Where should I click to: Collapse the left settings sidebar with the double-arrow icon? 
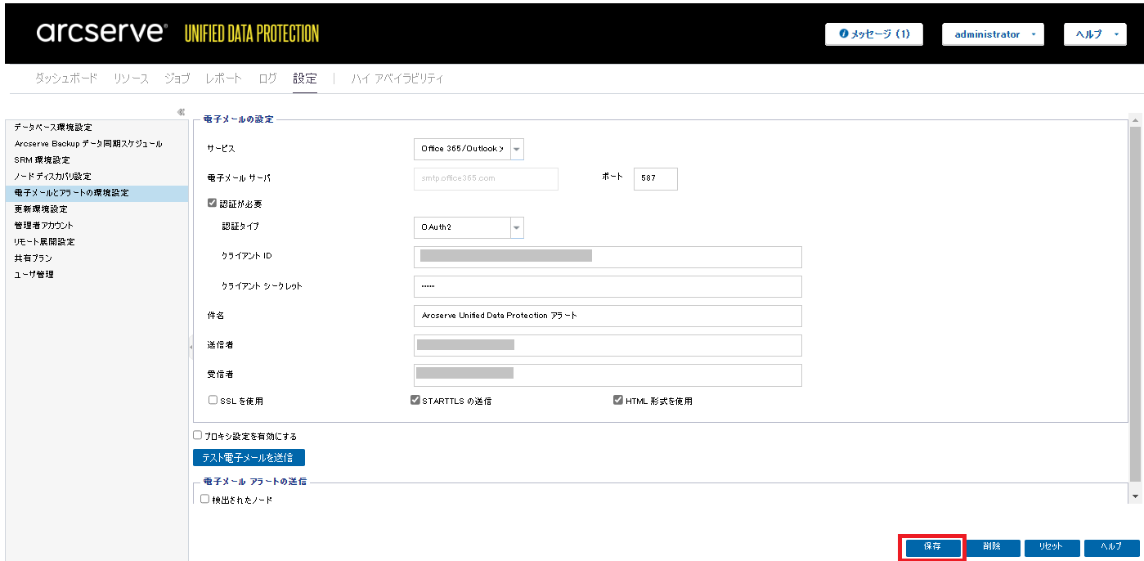pos(181,112)
